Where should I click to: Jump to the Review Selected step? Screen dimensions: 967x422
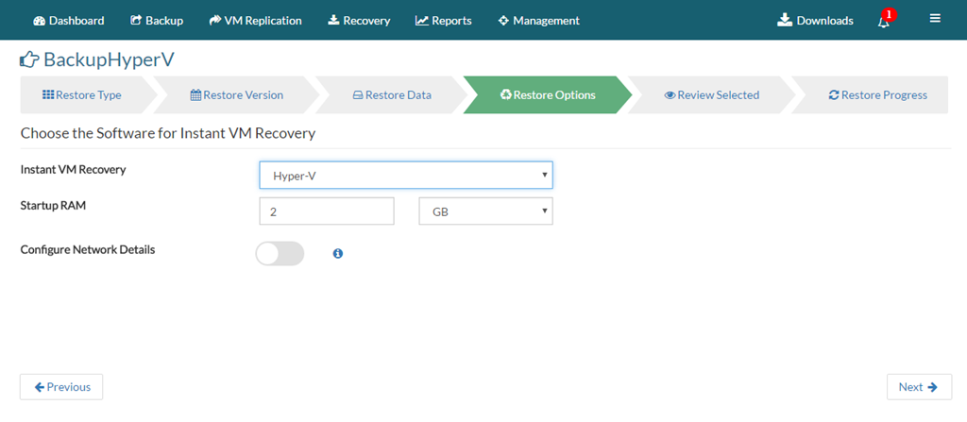712,95
